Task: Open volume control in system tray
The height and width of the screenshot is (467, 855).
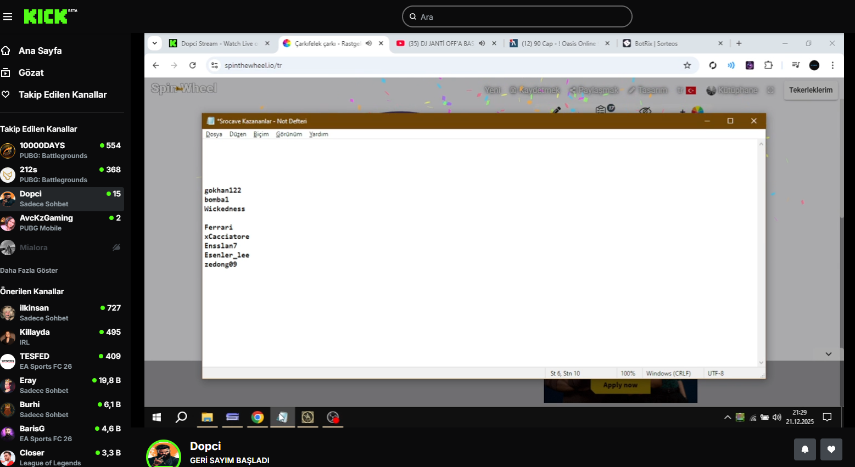Action: coord(776,418)
